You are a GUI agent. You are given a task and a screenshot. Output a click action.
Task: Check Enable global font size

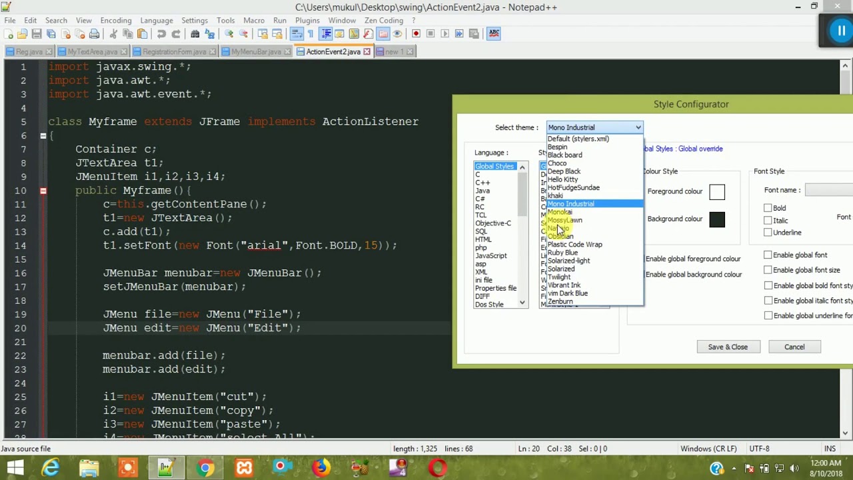768,270
